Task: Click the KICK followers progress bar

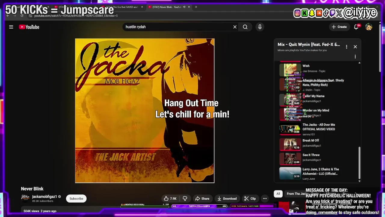Action: tap(253, 206)
